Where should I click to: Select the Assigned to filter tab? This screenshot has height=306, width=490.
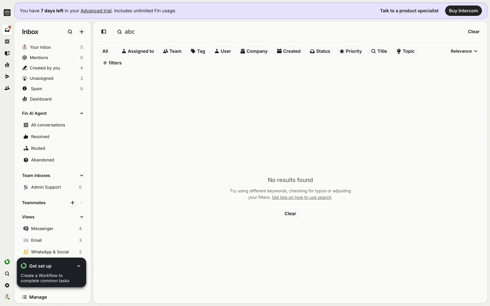coord(138,51)
